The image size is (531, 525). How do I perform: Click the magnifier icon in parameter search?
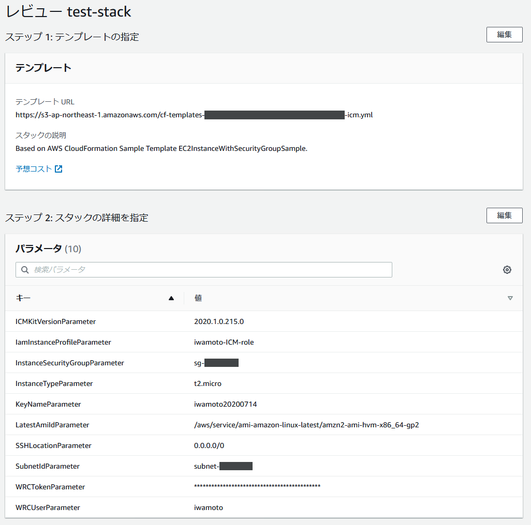coord(25,270)
